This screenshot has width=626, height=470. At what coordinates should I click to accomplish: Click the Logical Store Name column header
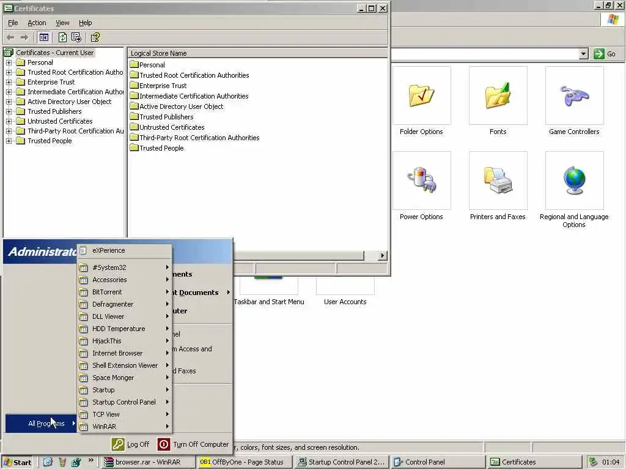257,53
